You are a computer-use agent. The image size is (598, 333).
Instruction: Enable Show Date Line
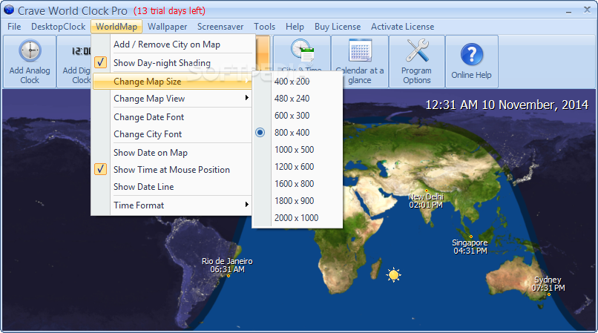pos(143,187)
